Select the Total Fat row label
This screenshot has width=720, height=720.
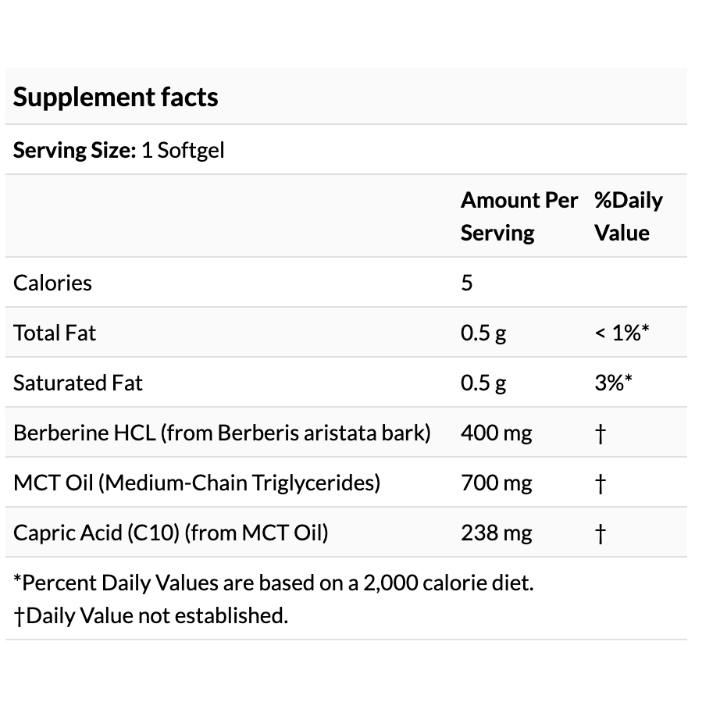click(55, 333)
